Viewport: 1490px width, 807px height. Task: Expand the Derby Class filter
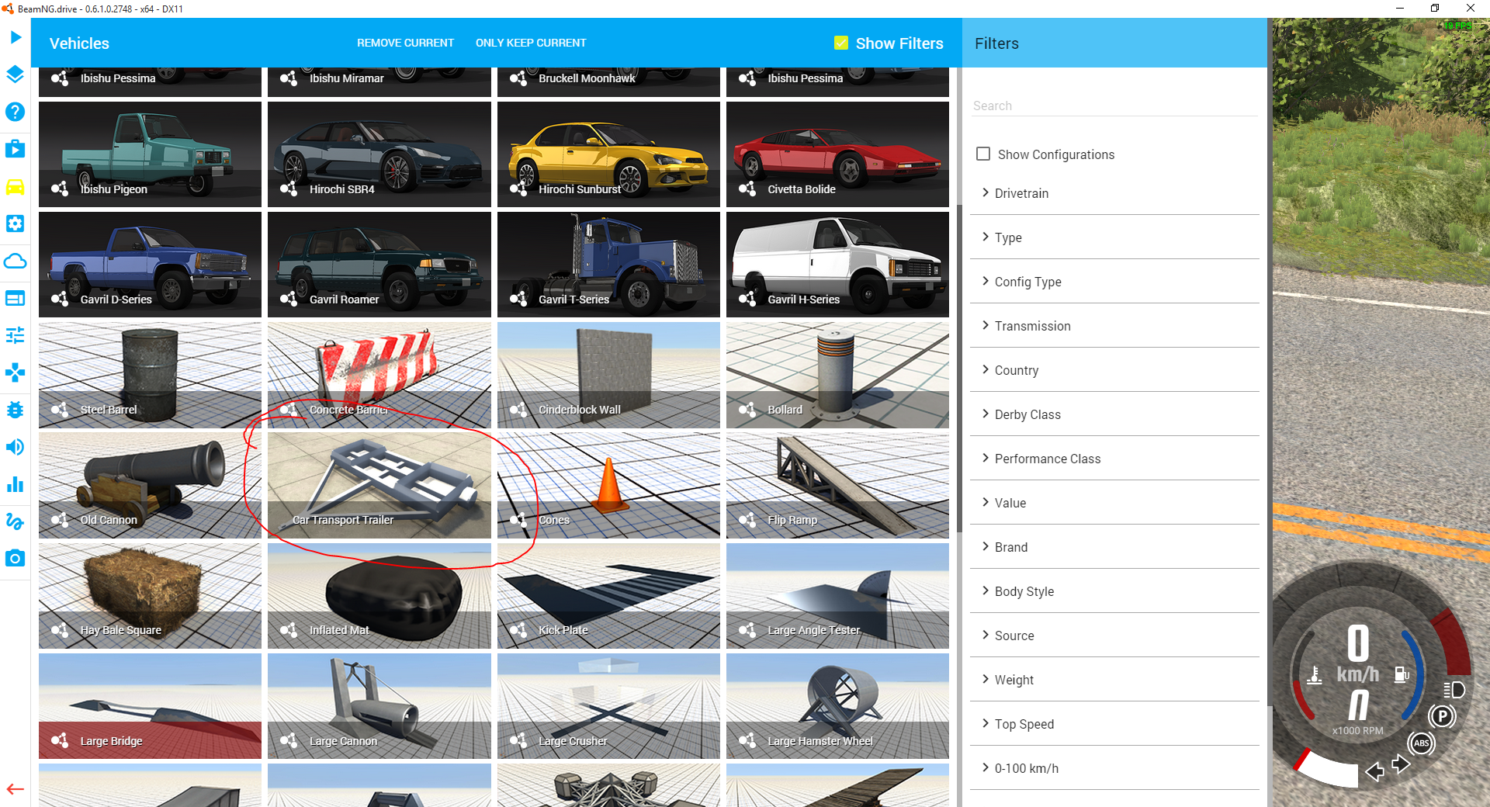[1114, 414]
